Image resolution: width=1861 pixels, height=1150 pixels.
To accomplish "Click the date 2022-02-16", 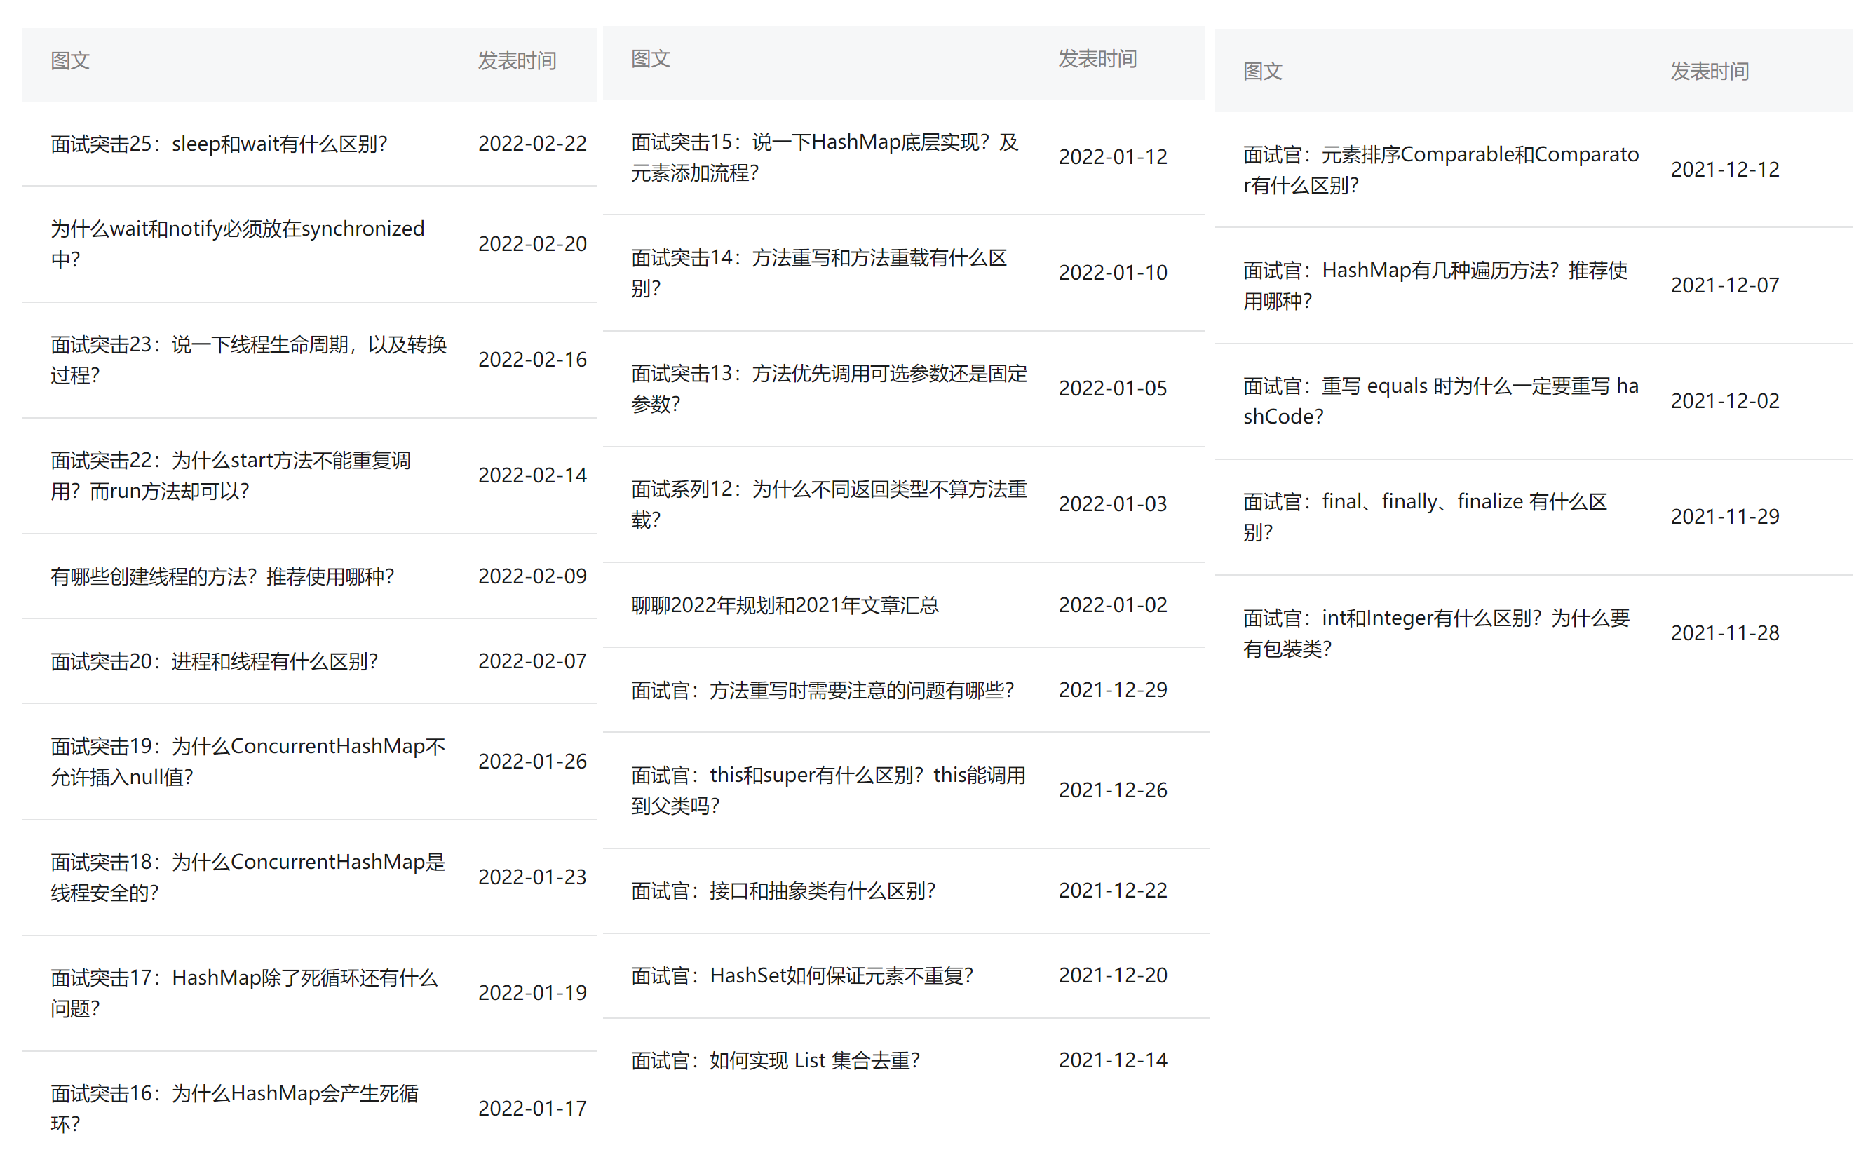I will pyautogui.click(x=532, y=360).
